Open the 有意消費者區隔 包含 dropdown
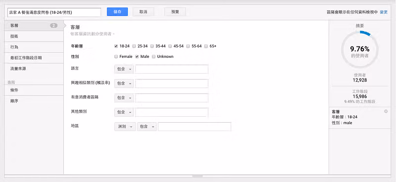 (x=124, y=98)
